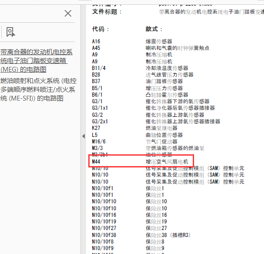Click 催化转换器上游氧传感器插接器 text
This screenshot has height=254, width=264.
click(x=183, y=121)
